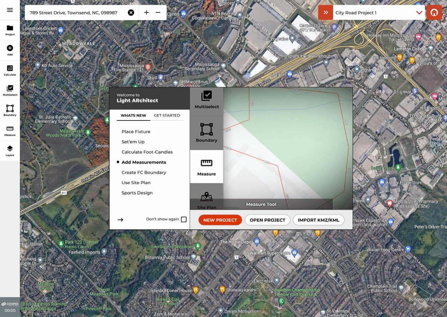
Task: Click the NEW PROJECT button
Action: coord(220,220)
